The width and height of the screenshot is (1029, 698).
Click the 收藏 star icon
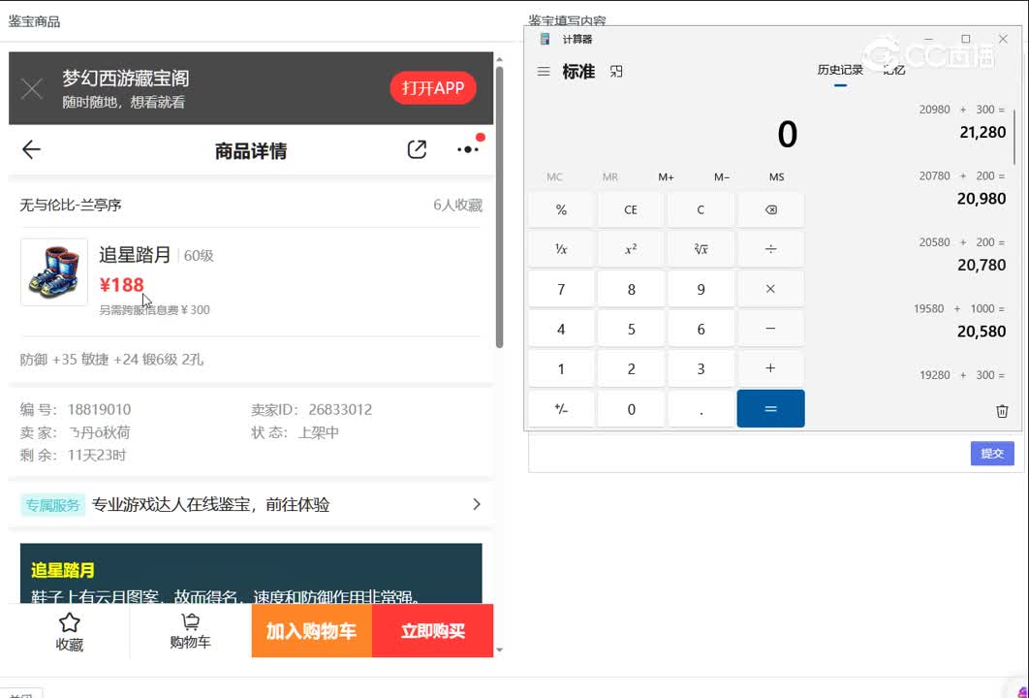pos(69,622)
